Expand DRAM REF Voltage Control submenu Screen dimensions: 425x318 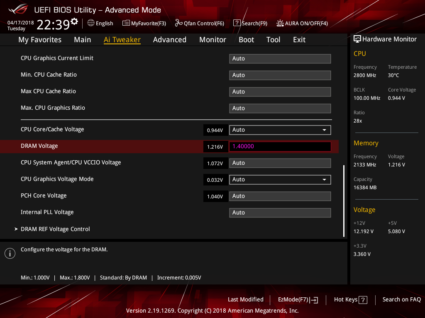tap(55, 229)
